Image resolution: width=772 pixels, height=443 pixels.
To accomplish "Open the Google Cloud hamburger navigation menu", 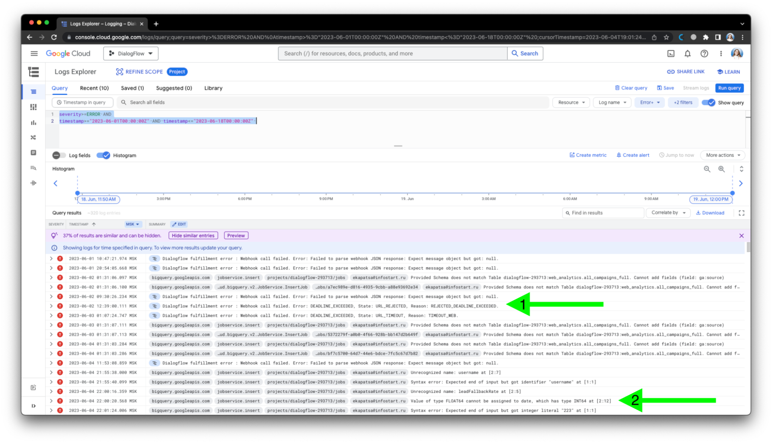I will (34, 54).
